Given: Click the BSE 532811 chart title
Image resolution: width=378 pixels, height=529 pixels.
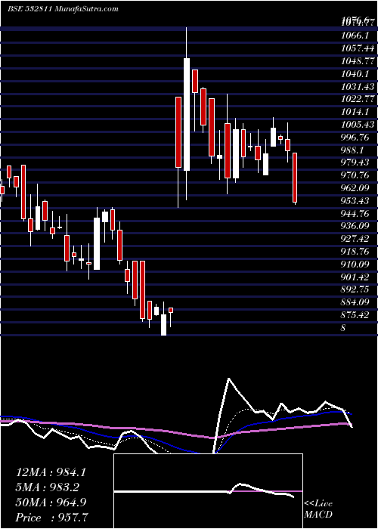Looking at the screenshot, I should point(63,9).
